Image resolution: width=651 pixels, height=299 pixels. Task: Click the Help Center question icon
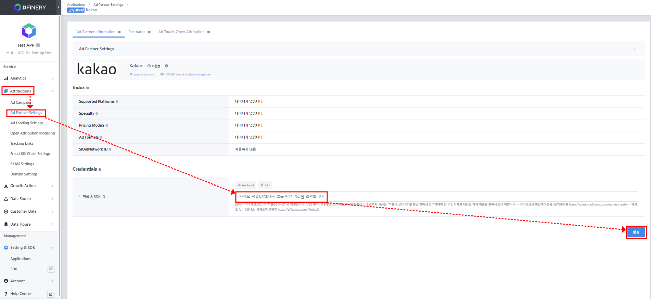click(x=6, y=294)
